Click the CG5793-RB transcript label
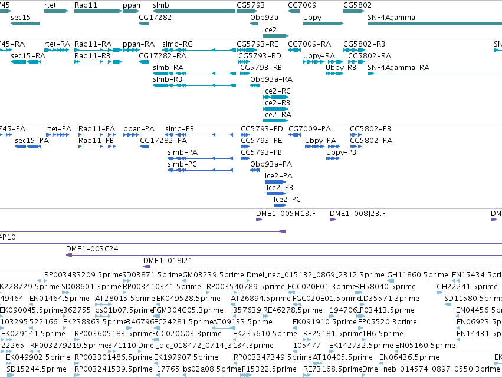Image resolution: width=502 pixels, height=378 pixels. 261,68
